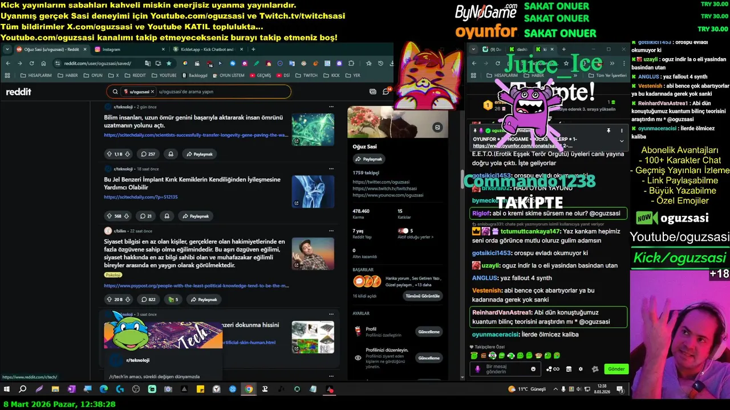Click Gönder to send the chat message
This screenshot has width=730, height=410.
(616, 369)
